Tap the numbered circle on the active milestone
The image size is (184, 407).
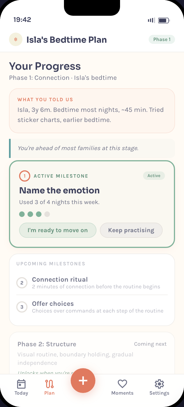point(24,176)
